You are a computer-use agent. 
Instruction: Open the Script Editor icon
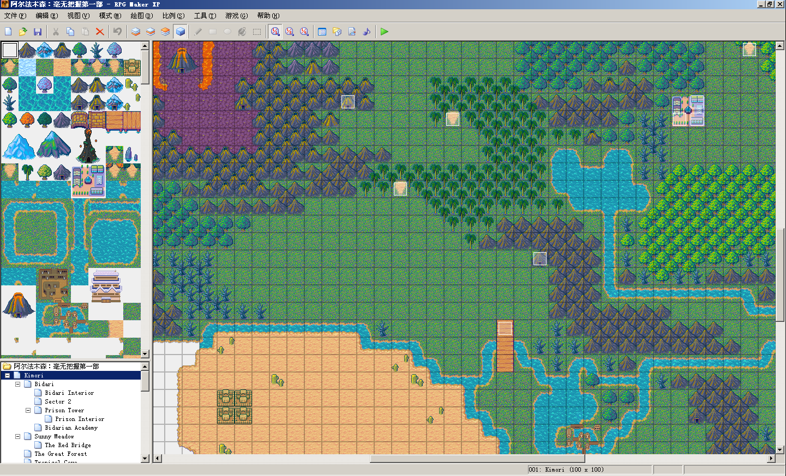pyautogui.click(x=352, y=32)
